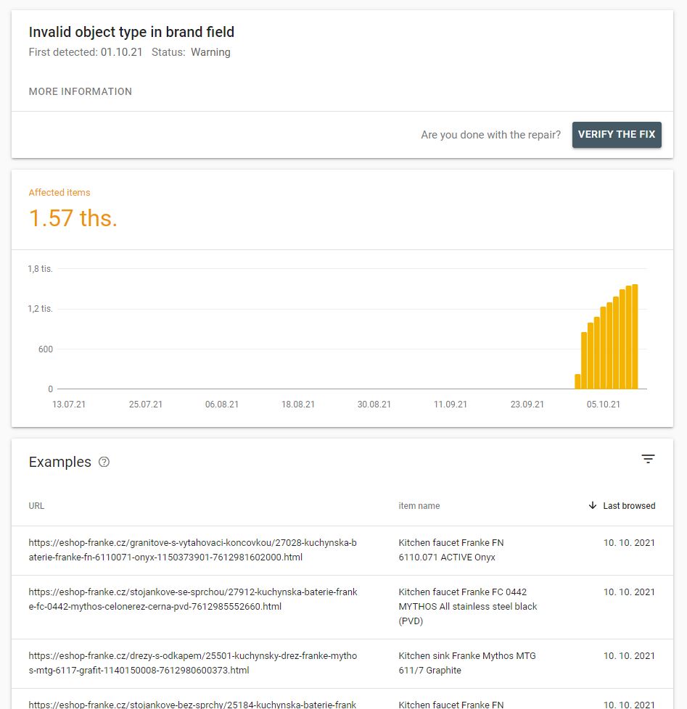Click the 05.10.21 axis label on chart
The image size is (687, 709).
pyautogui.click(x=603, y=404)
